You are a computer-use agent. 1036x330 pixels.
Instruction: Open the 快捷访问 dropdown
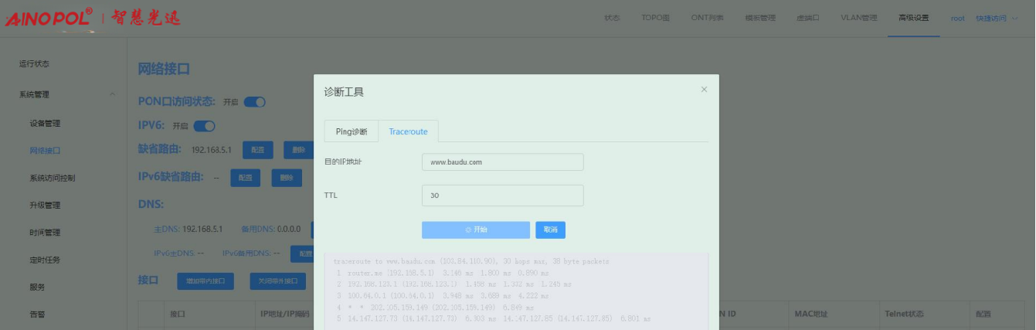tap(997, 18)
